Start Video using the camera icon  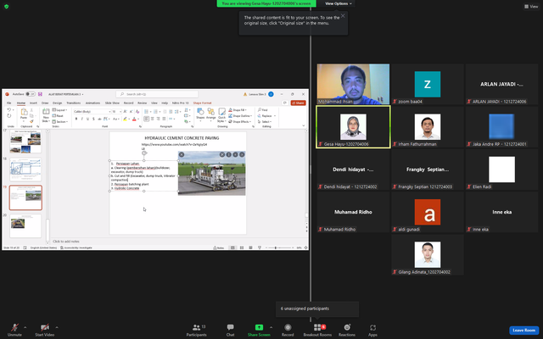coord(45,330)
